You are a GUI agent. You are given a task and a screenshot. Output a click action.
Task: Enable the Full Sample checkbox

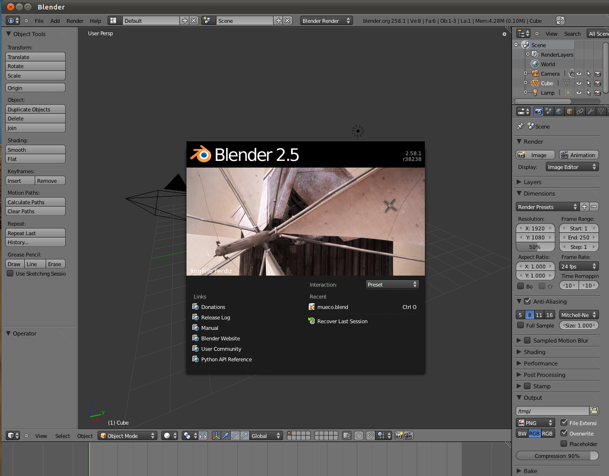click(521, 325)
